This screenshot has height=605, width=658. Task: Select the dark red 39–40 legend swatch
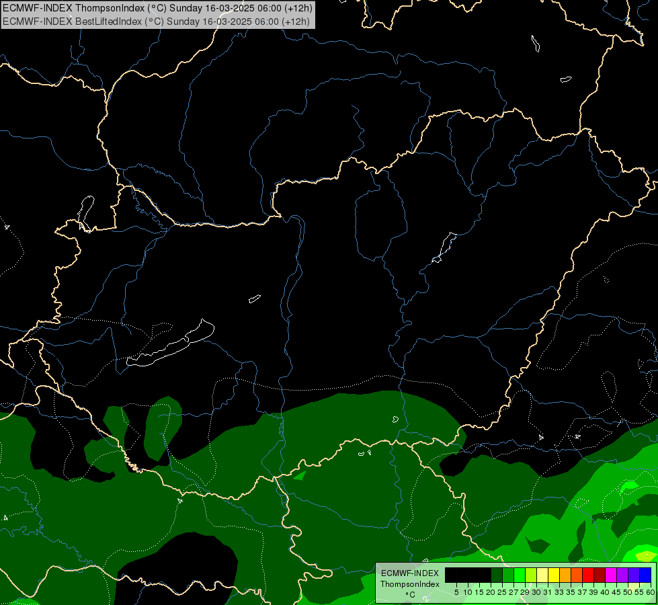(x=600, y=575)
